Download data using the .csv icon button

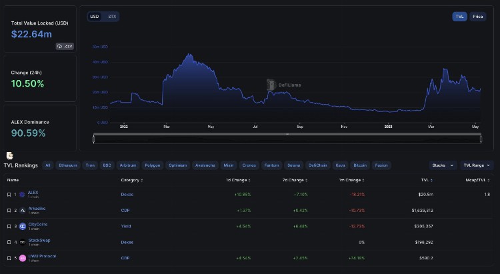point(65,46)
